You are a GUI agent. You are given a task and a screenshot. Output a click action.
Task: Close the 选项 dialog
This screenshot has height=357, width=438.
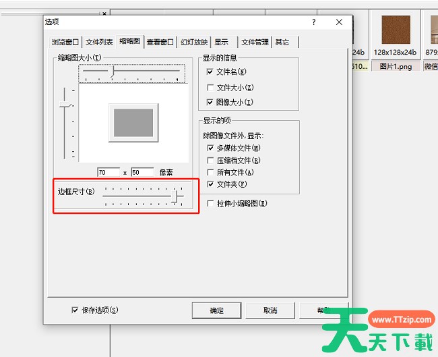(339, 22)
